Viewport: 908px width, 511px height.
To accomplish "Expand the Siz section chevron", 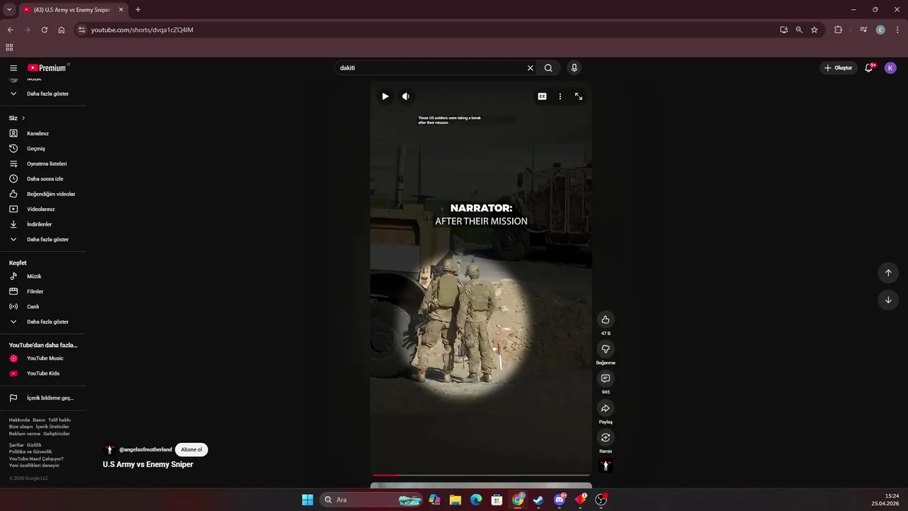I will (x=23, y=118).
